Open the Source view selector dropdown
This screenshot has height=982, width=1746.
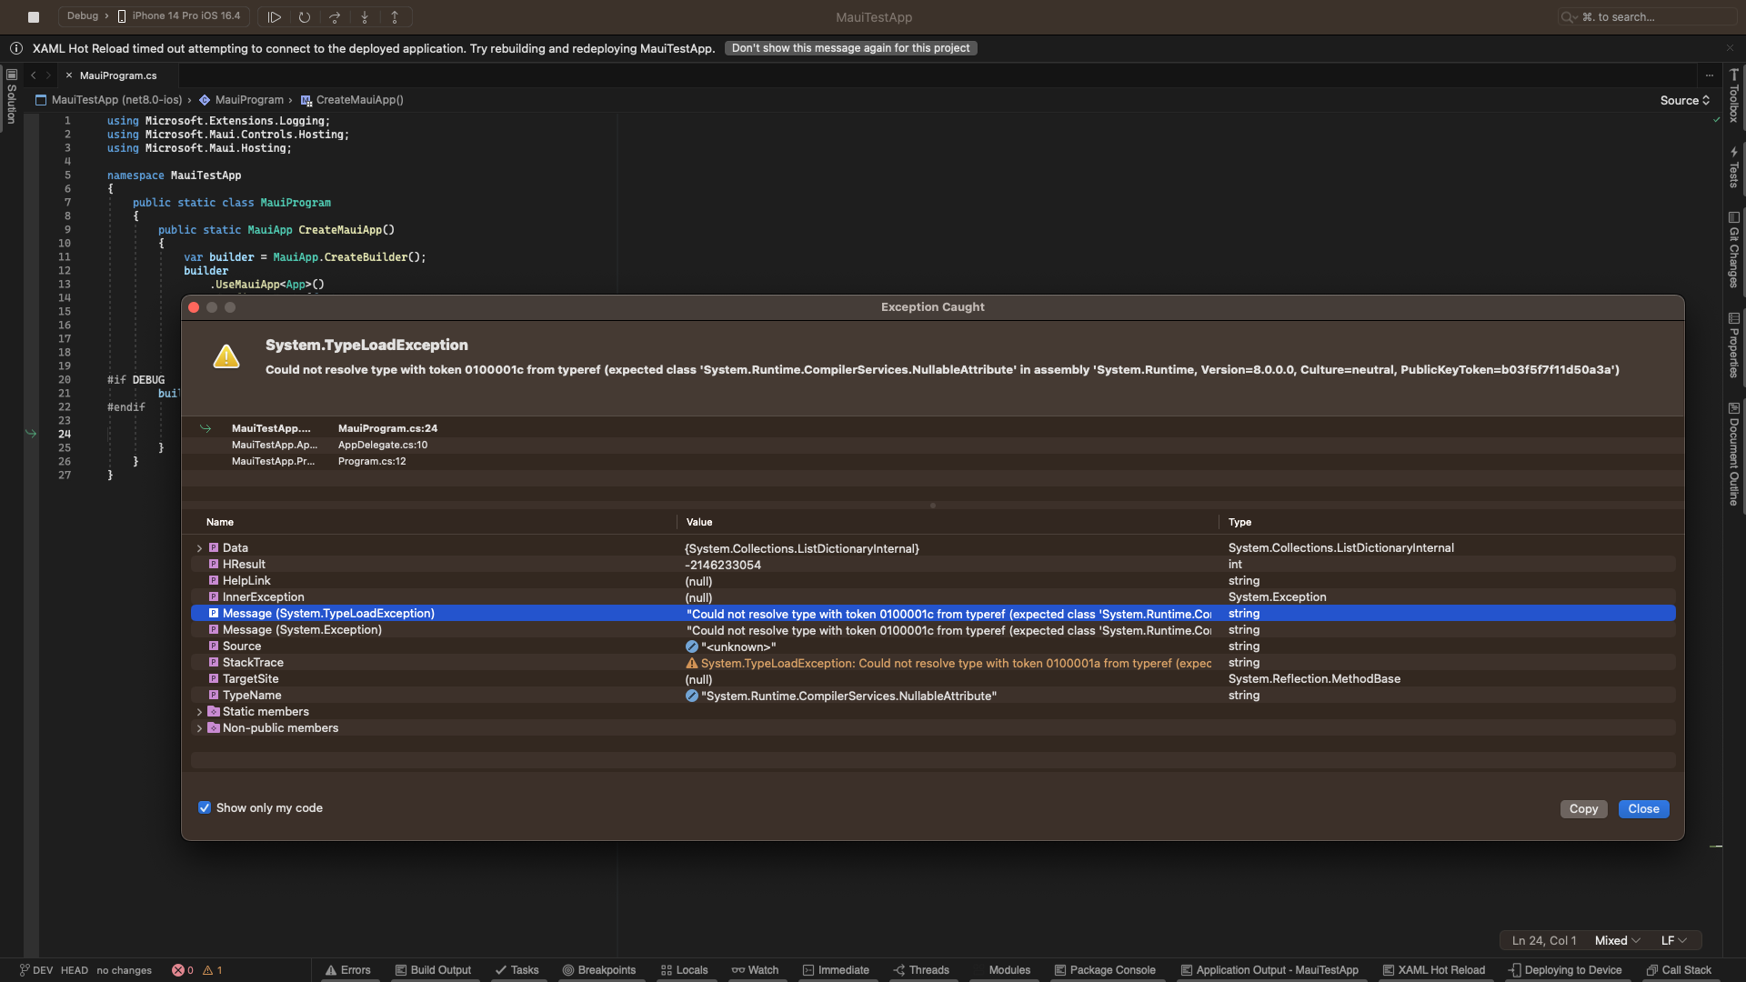(x=1683, y=100)
